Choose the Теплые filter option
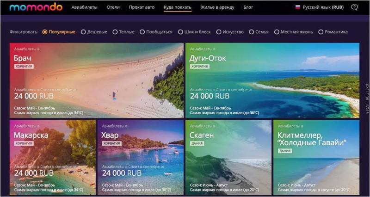Image resolution: width=370 pixels, height=197 pixels. click(123, 32)
